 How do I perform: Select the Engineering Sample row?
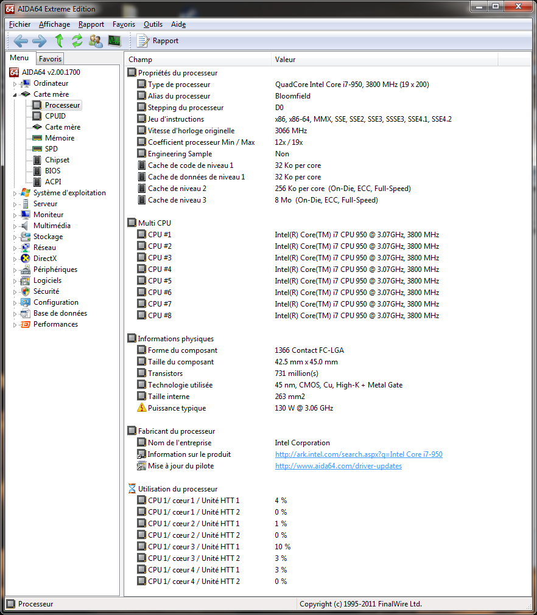coord(328,154)
